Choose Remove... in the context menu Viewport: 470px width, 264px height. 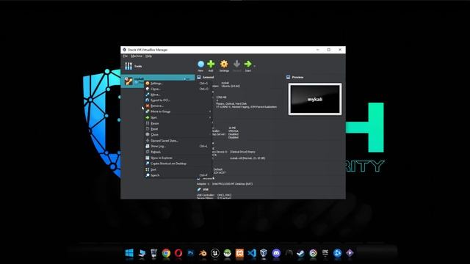coord(178,106)
